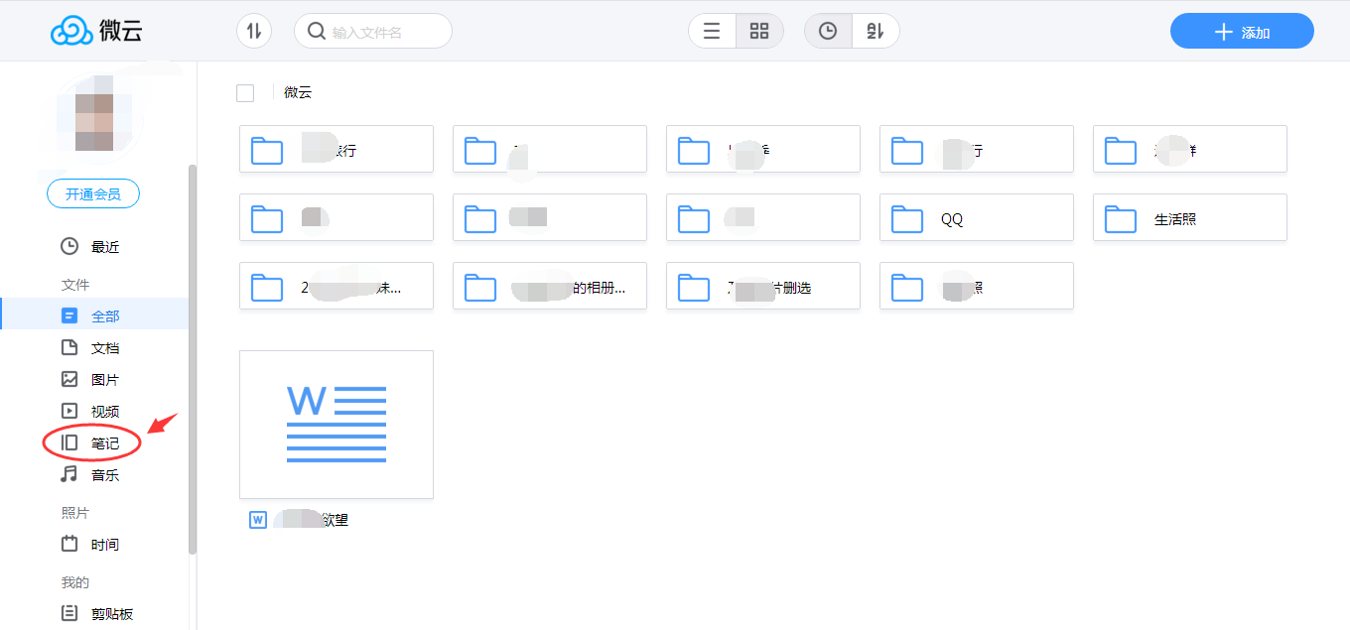Switch to grid thumbnail view

click(759, 31)
